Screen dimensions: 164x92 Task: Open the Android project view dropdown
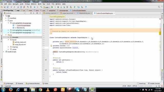pos(14,13)
